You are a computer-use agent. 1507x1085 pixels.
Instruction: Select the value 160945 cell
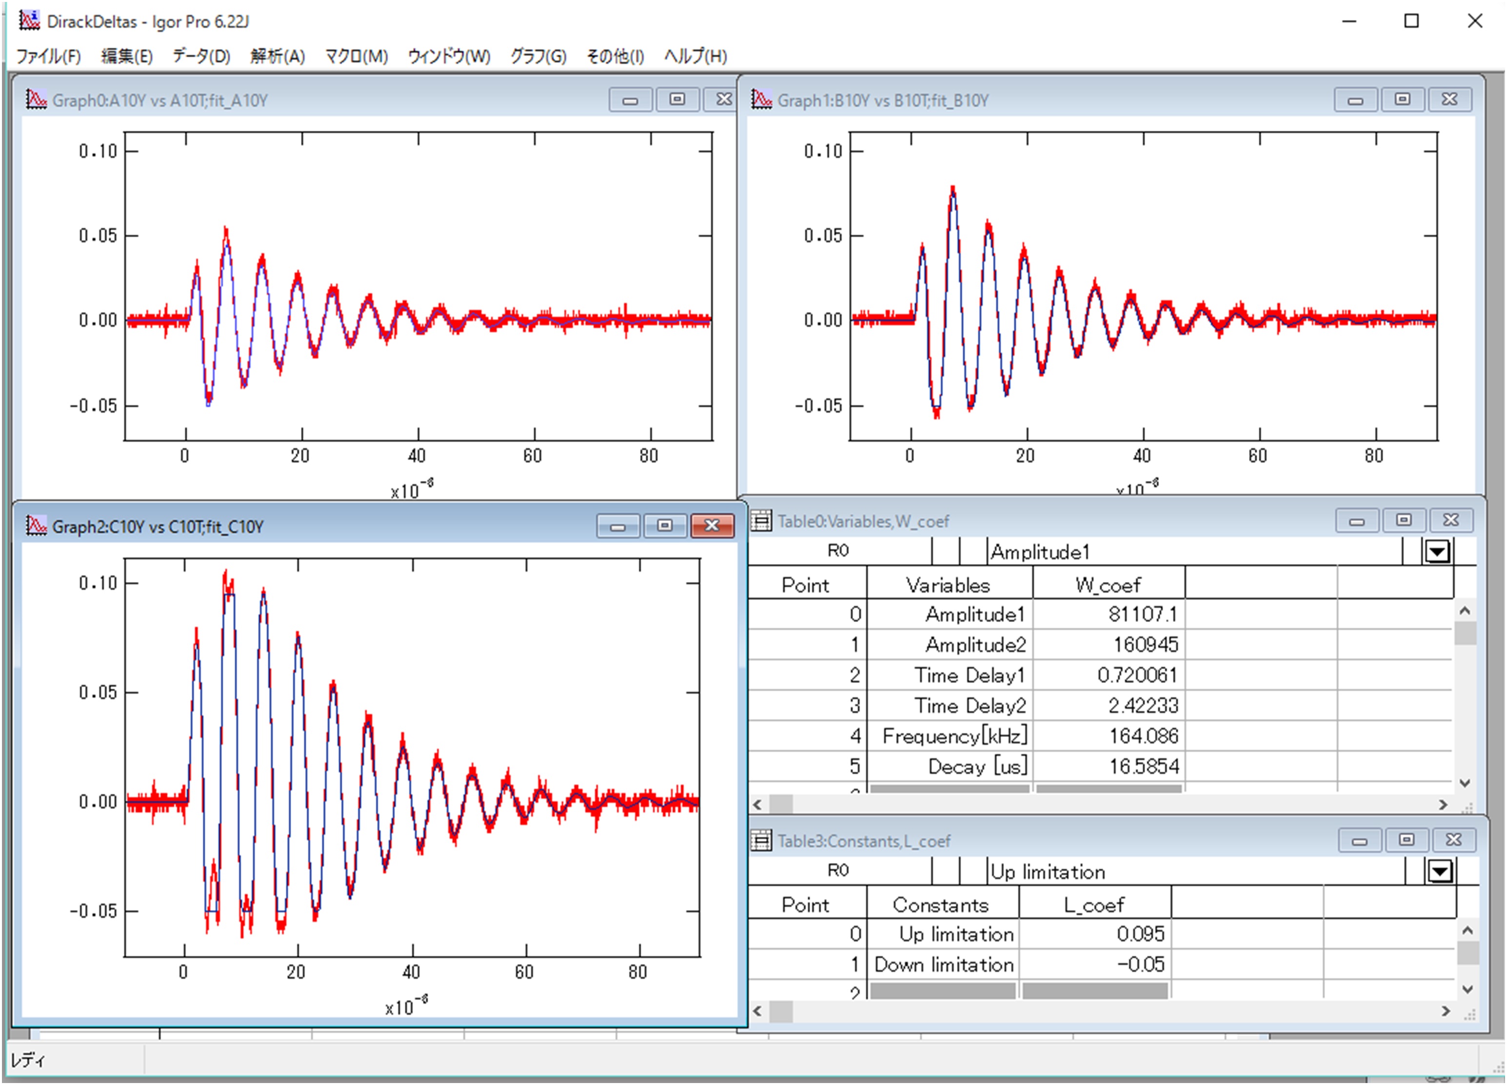coord(1109,644)
